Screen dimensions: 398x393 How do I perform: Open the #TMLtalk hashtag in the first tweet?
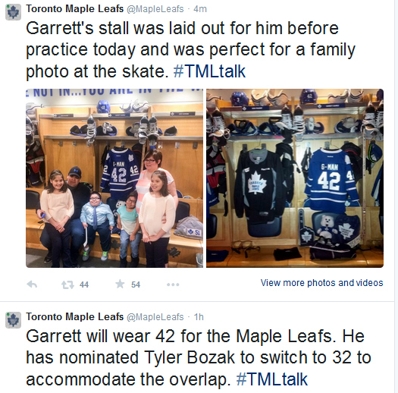point(209,71)
